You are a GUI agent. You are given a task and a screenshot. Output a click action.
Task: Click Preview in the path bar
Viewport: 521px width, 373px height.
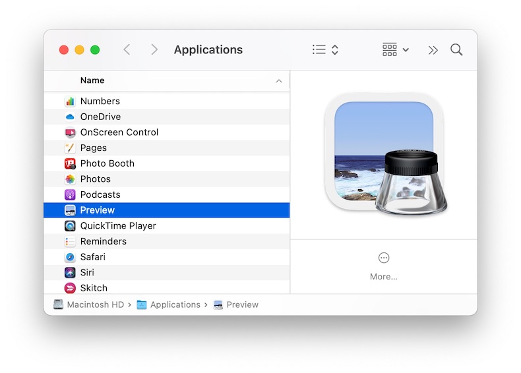[x=236, y=304]
